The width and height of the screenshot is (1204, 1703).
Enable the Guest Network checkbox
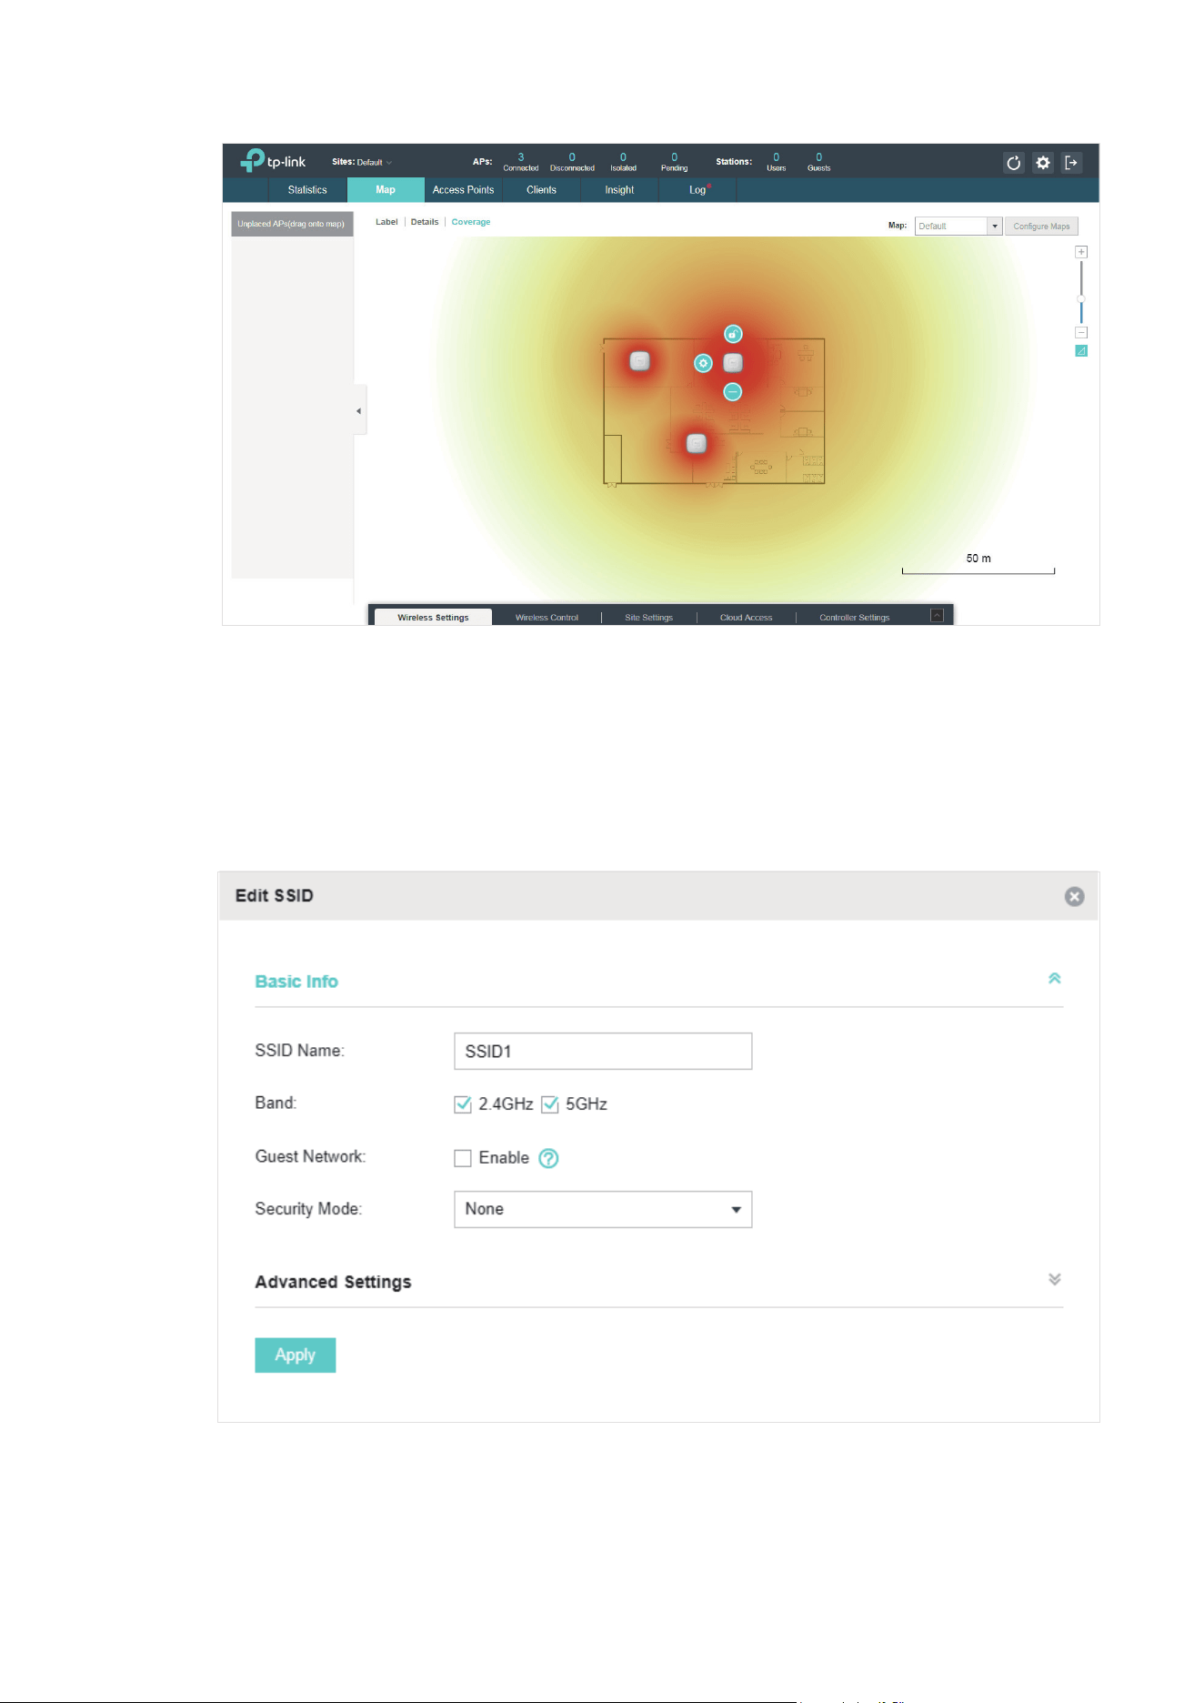point(463,1158)
